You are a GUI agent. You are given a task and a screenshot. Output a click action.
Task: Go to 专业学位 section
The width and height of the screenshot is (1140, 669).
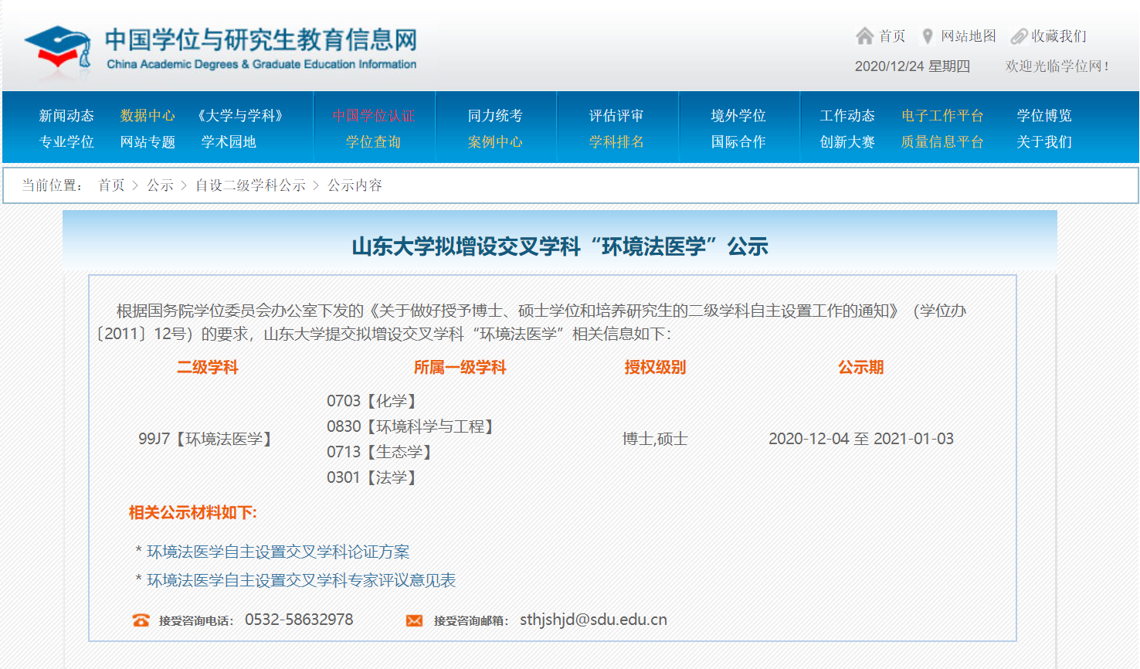[66, 142]
